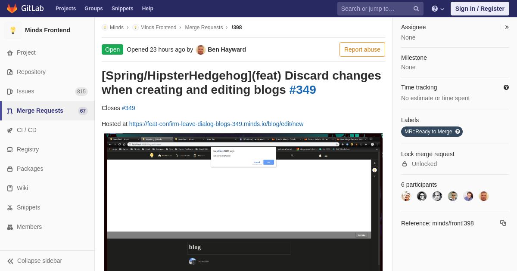
Task: Click the search magnifier icon
Action: [x=416, y=9]
